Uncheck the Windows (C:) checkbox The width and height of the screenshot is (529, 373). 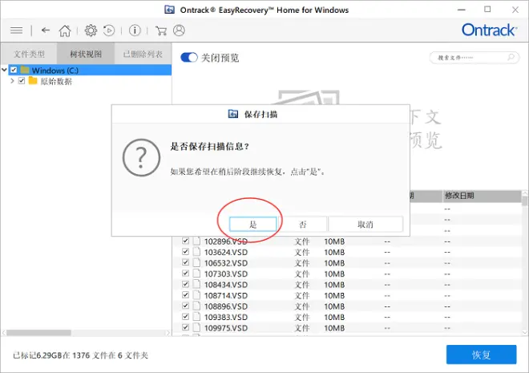14,71
